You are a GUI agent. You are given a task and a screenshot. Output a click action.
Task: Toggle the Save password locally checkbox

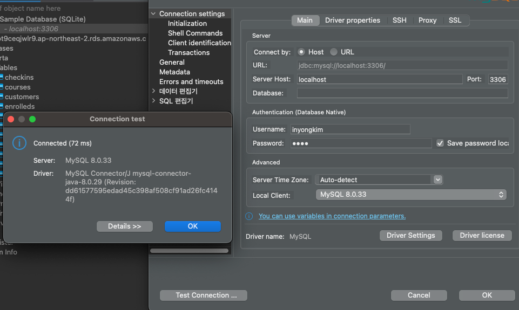pyautogui.click(x=440, y=143)
